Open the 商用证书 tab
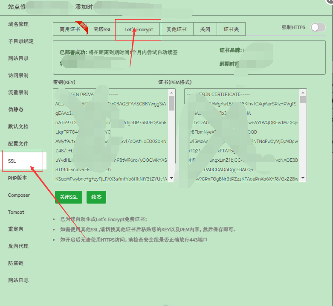This screenshot has height=306, width=333. coord(69,29)
